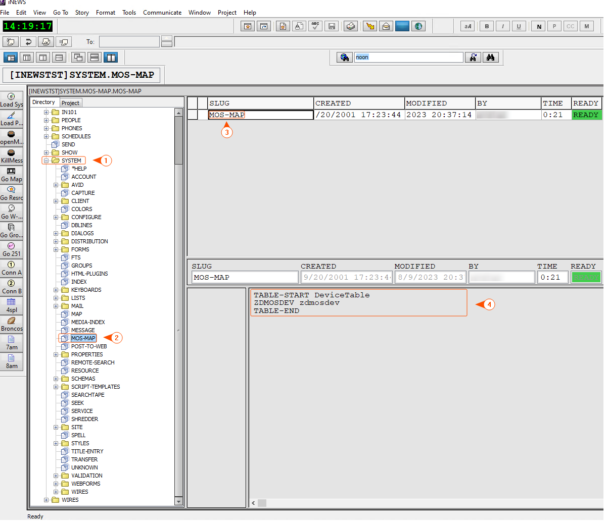Click the binoculars find icon
Viewport: 607px width, 524px height.
tap(490, 58)
